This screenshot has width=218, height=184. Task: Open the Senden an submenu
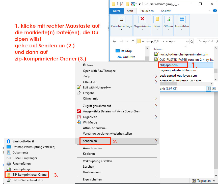click(x=117, y=141)
